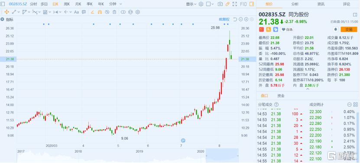The height and width of the screenshot is (163, 360).
Task: Switch to 周K weekly chart
Action: pyautogui.click(x=67, y=4)
